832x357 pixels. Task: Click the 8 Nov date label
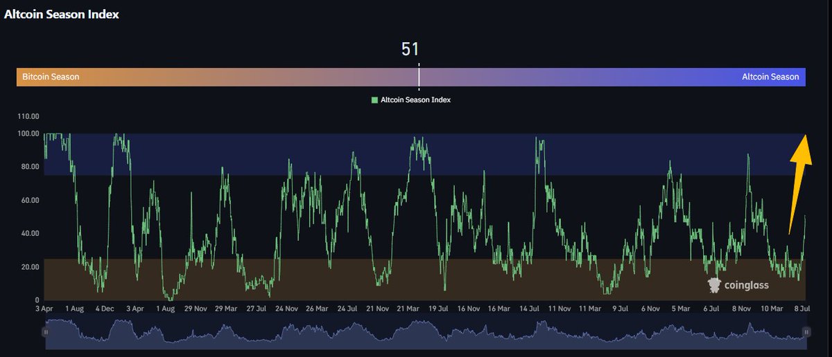pos(743,309)
